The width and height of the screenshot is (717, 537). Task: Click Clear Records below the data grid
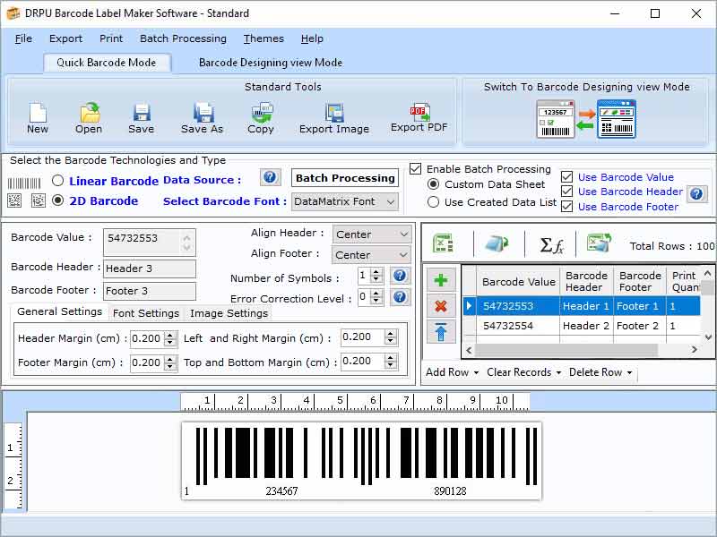[521, 372]
